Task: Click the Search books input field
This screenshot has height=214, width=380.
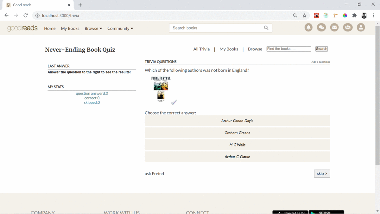Action: pos(217,28)
